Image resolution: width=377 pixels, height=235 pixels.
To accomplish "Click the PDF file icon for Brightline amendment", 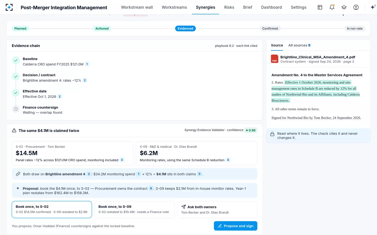I will click(275, 59).
